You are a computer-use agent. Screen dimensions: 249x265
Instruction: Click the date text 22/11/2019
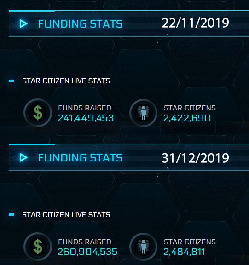(x=195, y=23)
